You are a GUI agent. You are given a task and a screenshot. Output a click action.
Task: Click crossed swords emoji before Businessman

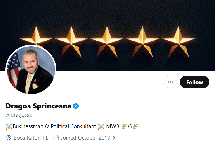point(9,126)
